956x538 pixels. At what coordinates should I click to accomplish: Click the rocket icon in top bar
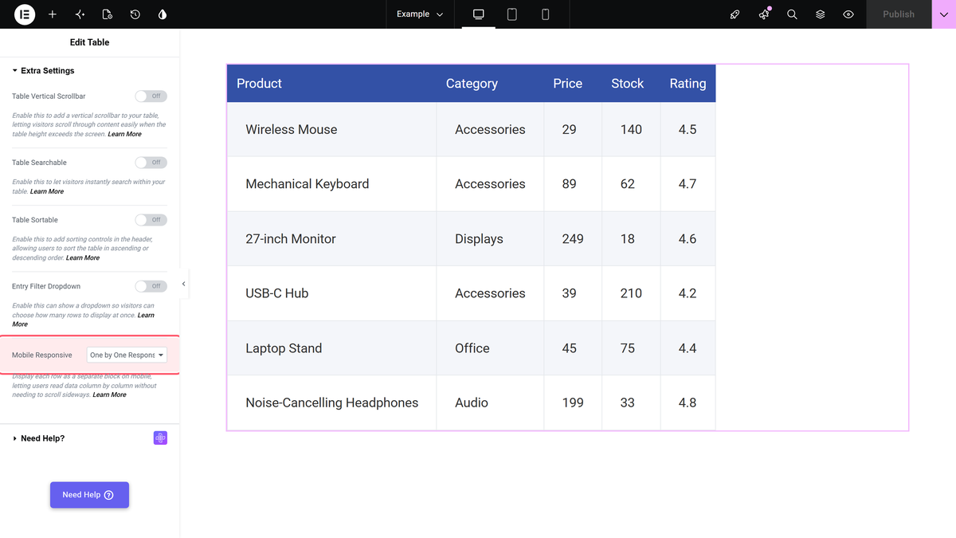pos(735,14)
